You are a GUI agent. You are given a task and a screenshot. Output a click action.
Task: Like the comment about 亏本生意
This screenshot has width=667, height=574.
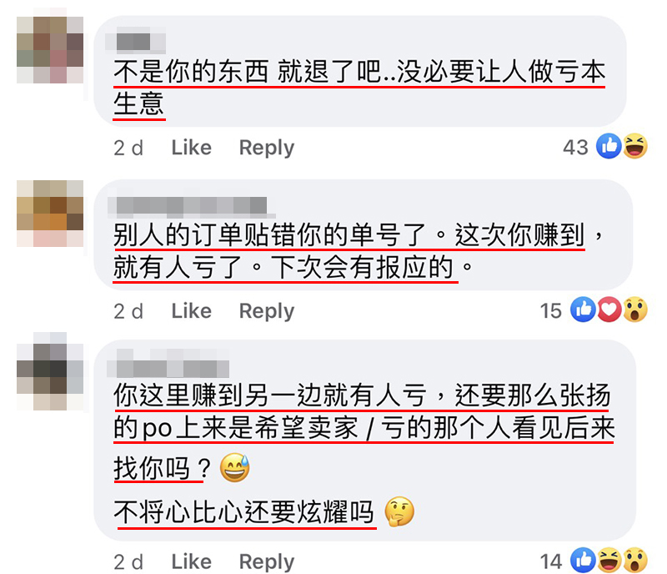192,148
